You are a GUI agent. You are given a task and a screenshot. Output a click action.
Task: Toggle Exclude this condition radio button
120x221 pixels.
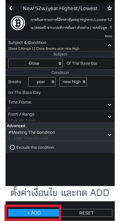(x=12, y=147)
